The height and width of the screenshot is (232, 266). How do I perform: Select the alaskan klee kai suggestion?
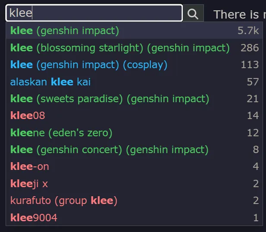pyautogui.click(x=134, y=82)
